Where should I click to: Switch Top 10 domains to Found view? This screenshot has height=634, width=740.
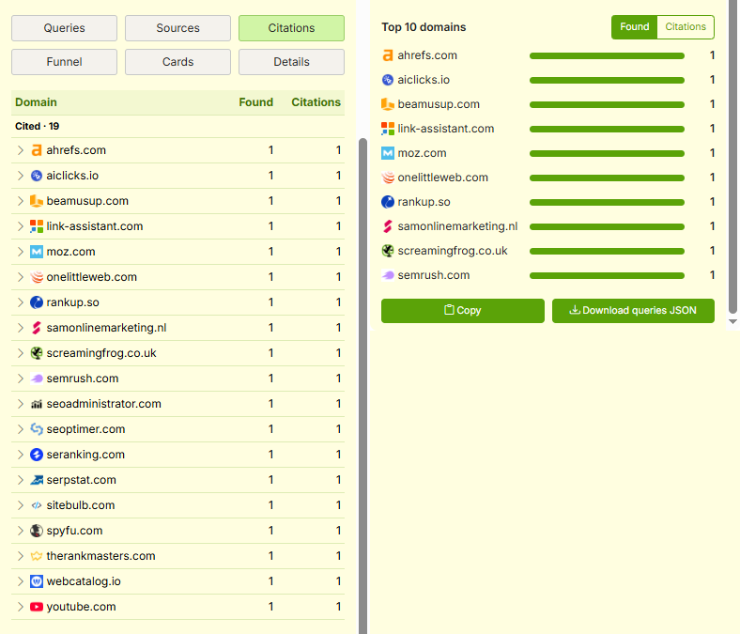pyautogui.click(x=634, y=27)
